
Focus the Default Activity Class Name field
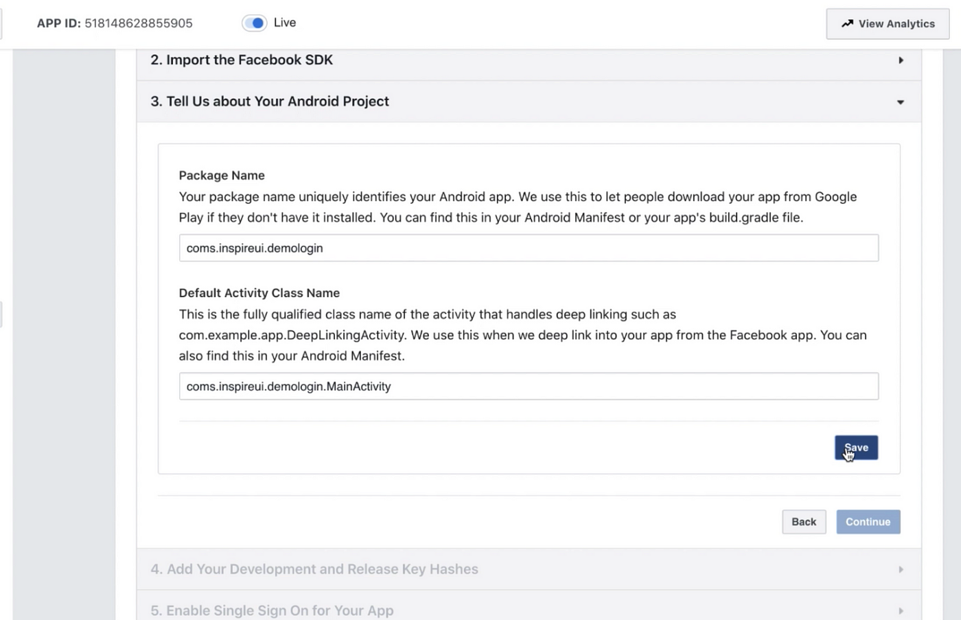(529, 386)
